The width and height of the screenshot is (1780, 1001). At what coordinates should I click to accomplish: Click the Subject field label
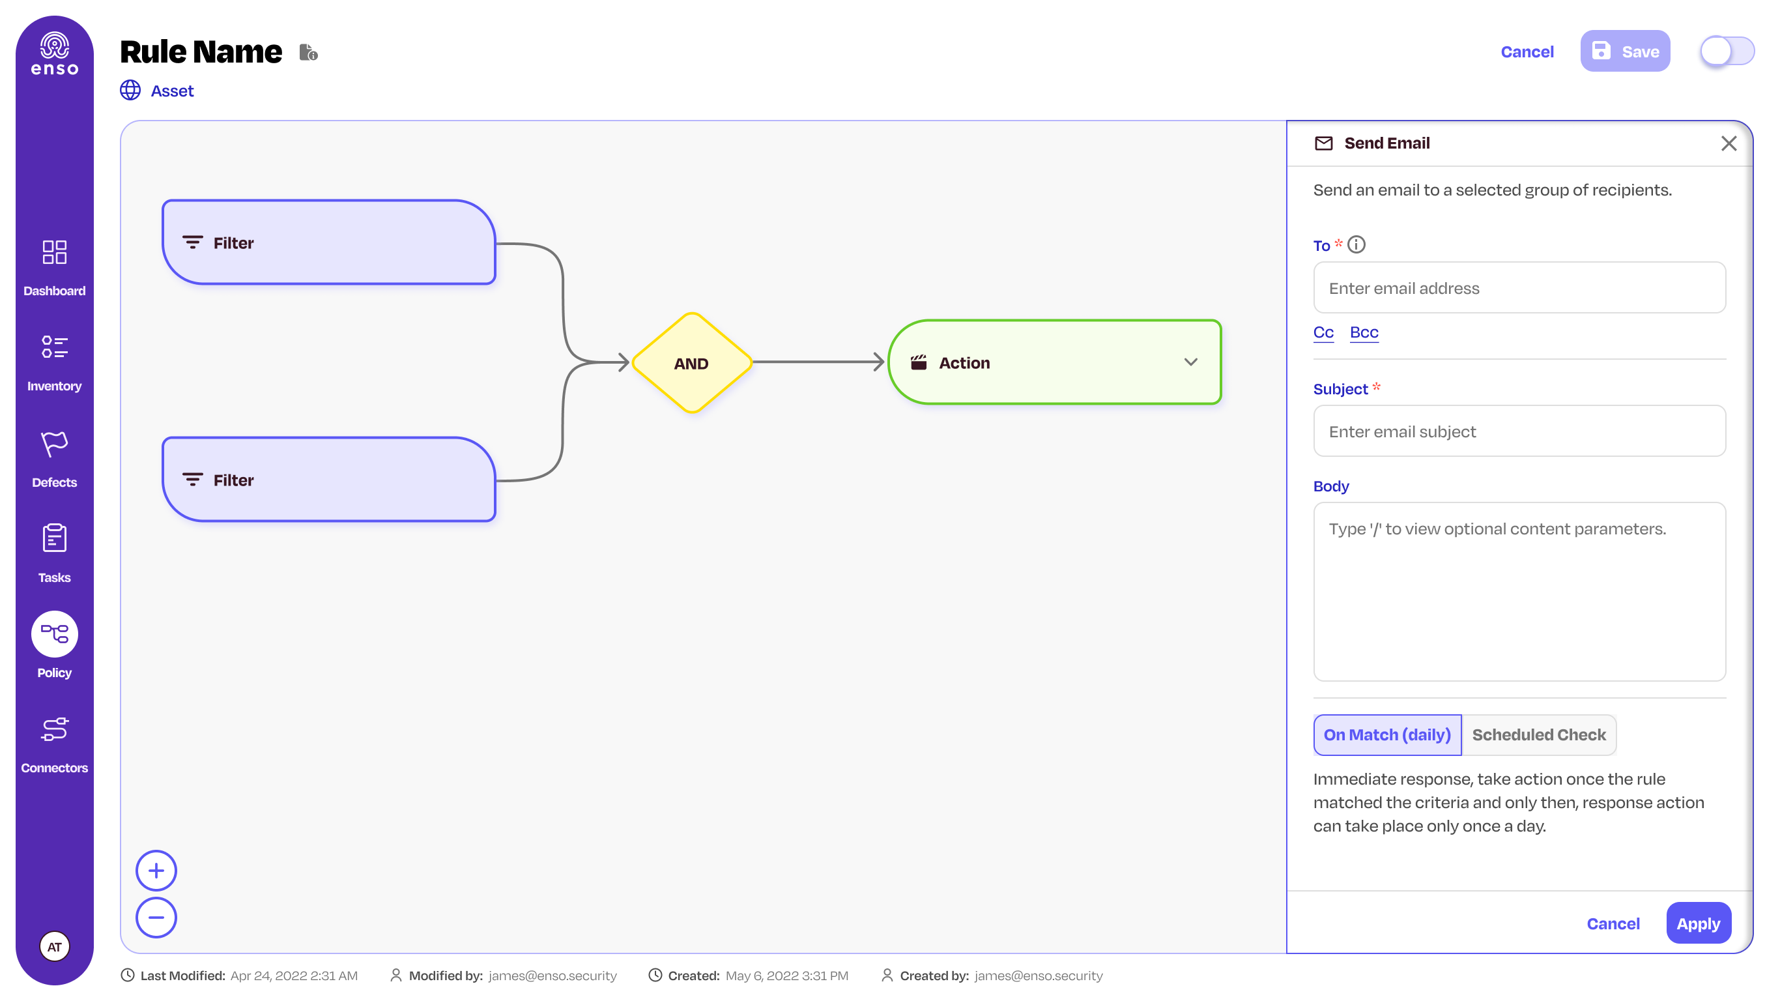tap(1340, 389)
